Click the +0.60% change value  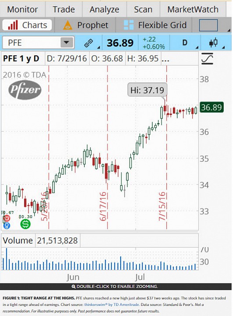coord(154,47)
